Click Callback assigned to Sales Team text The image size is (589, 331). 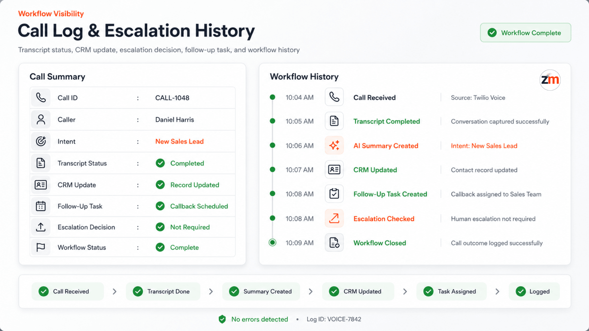(x=496, y=194)
